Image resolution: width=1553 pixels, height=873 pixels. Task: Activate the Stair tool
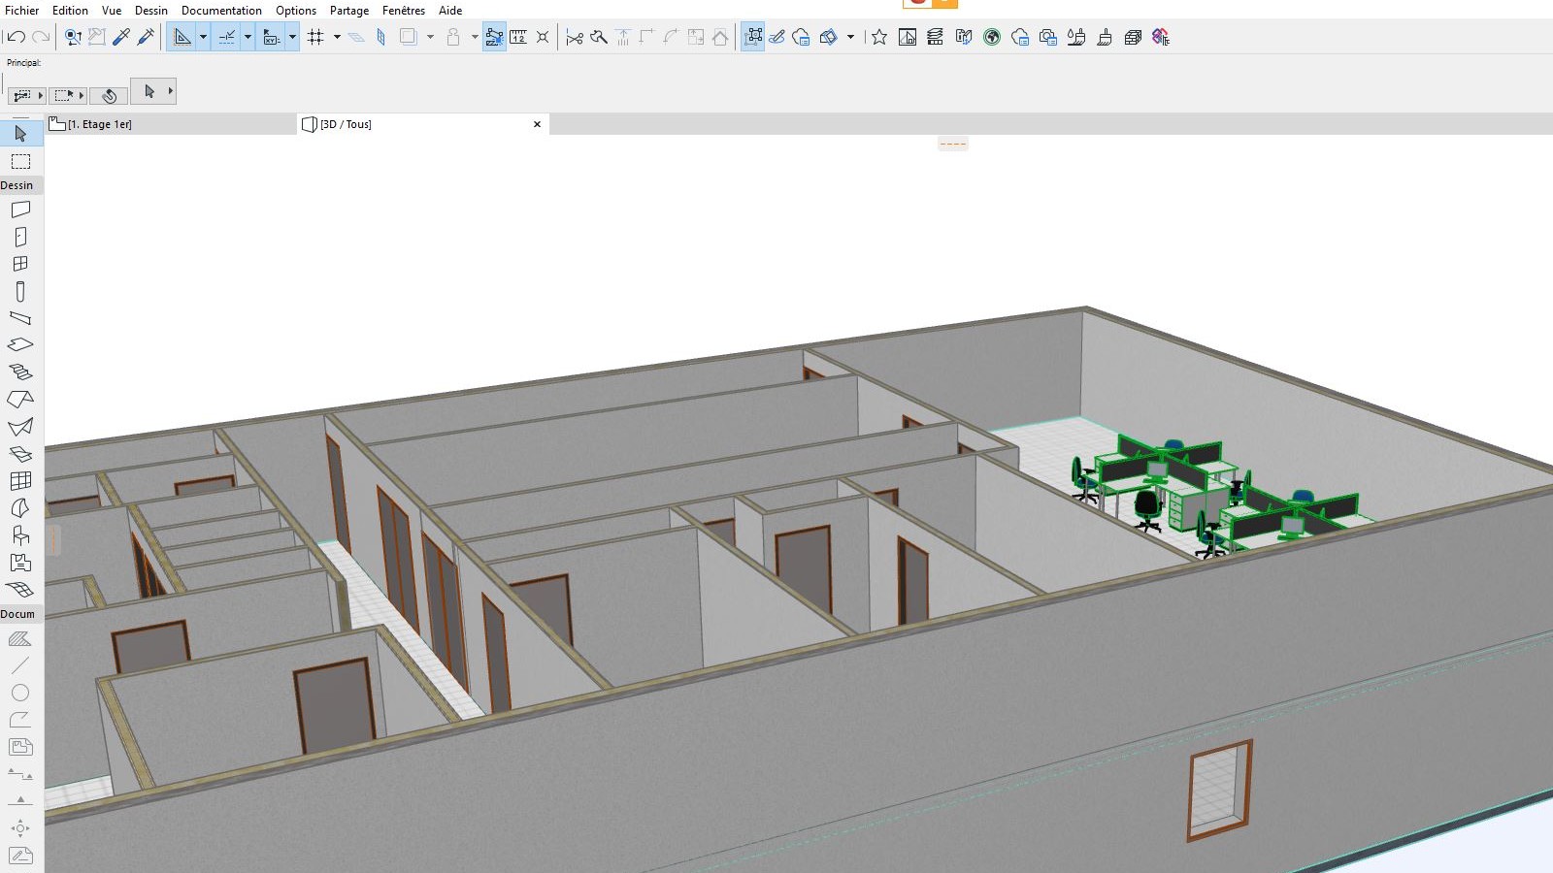[20, 372]
